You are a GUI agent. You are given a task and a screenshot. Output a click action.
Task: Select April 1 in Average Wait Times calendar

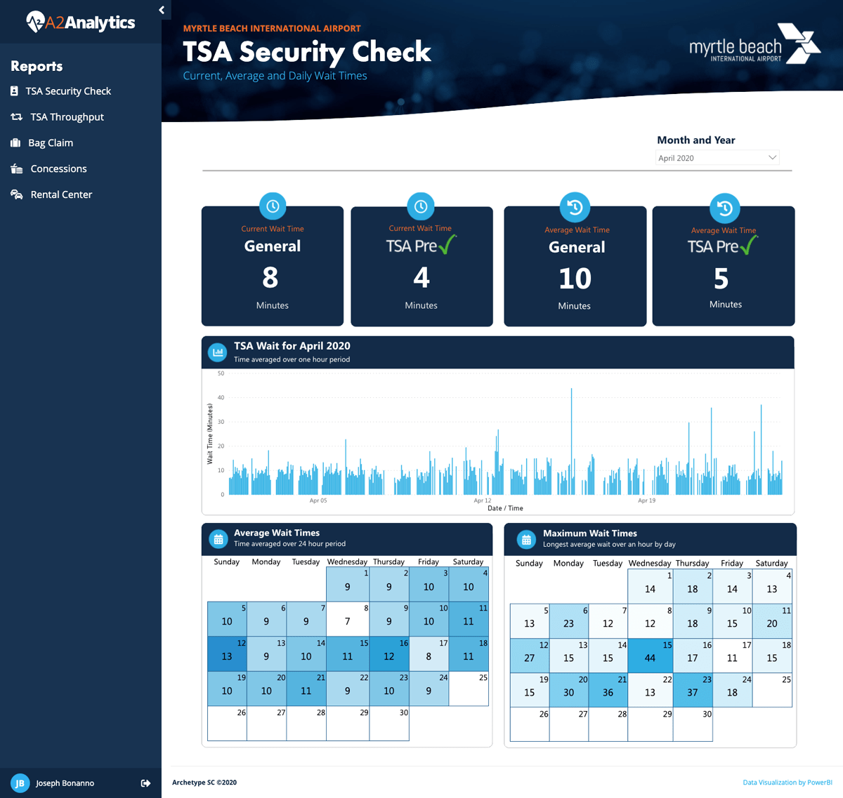[x=348, y=585]
